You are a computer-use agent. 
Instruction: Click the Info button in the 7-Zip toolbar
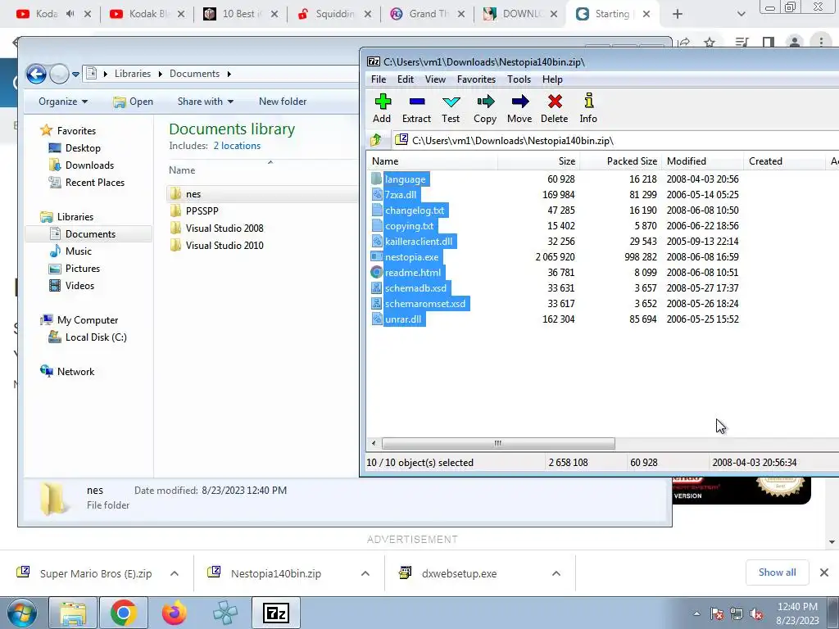[588, 109]
